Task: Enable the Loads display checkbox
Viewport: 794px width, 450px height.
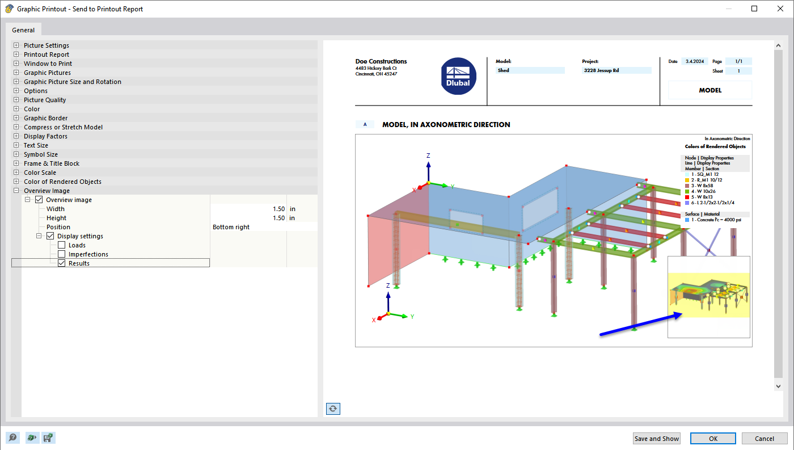Action: point(61,245)
